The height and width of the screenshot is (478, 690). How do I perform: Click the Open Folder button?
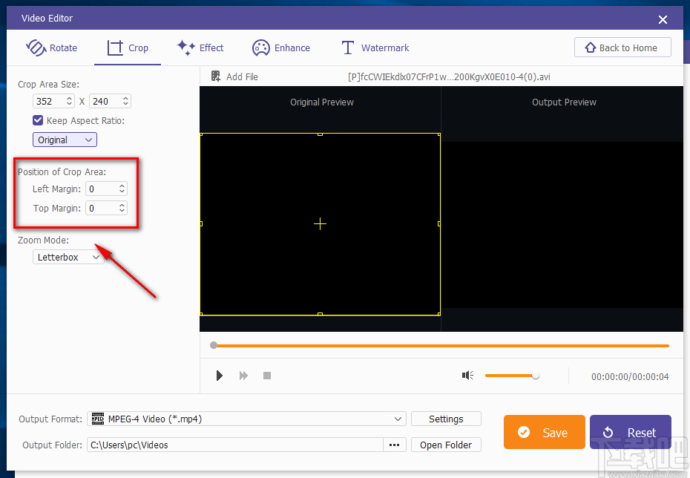point(445,445)
